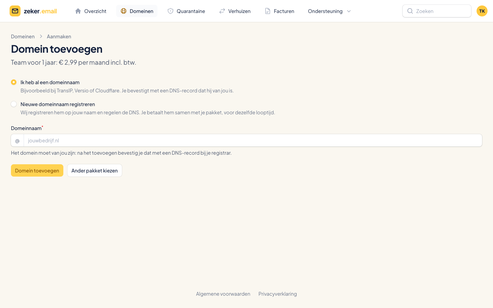Click the shield icon beside Quarantaine
The image size is (493, 308).
click(x=170, y=11)
